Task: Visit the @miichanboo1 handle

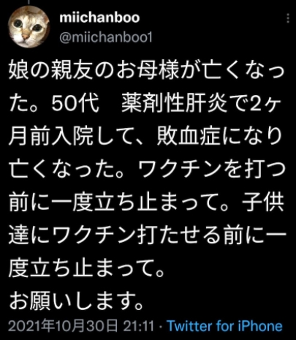Action: coord(106,37)
